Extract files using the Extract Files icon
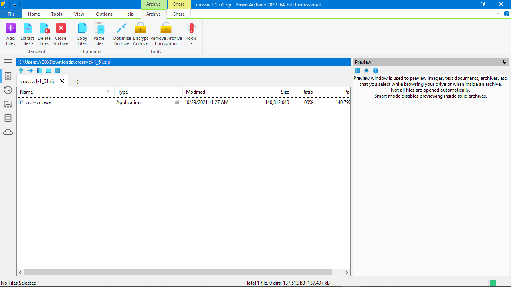511x287 pixels. tap(28, 28)
